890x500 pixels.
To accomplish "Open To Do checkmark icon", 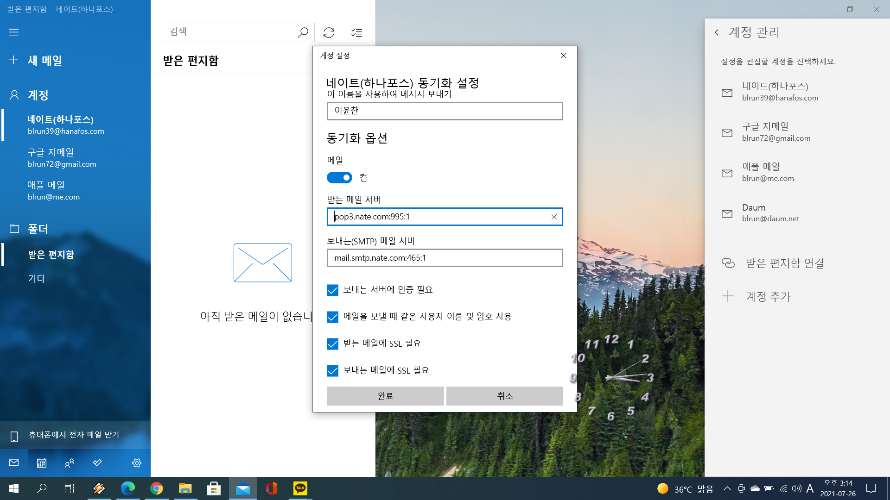I will point(97,463).
